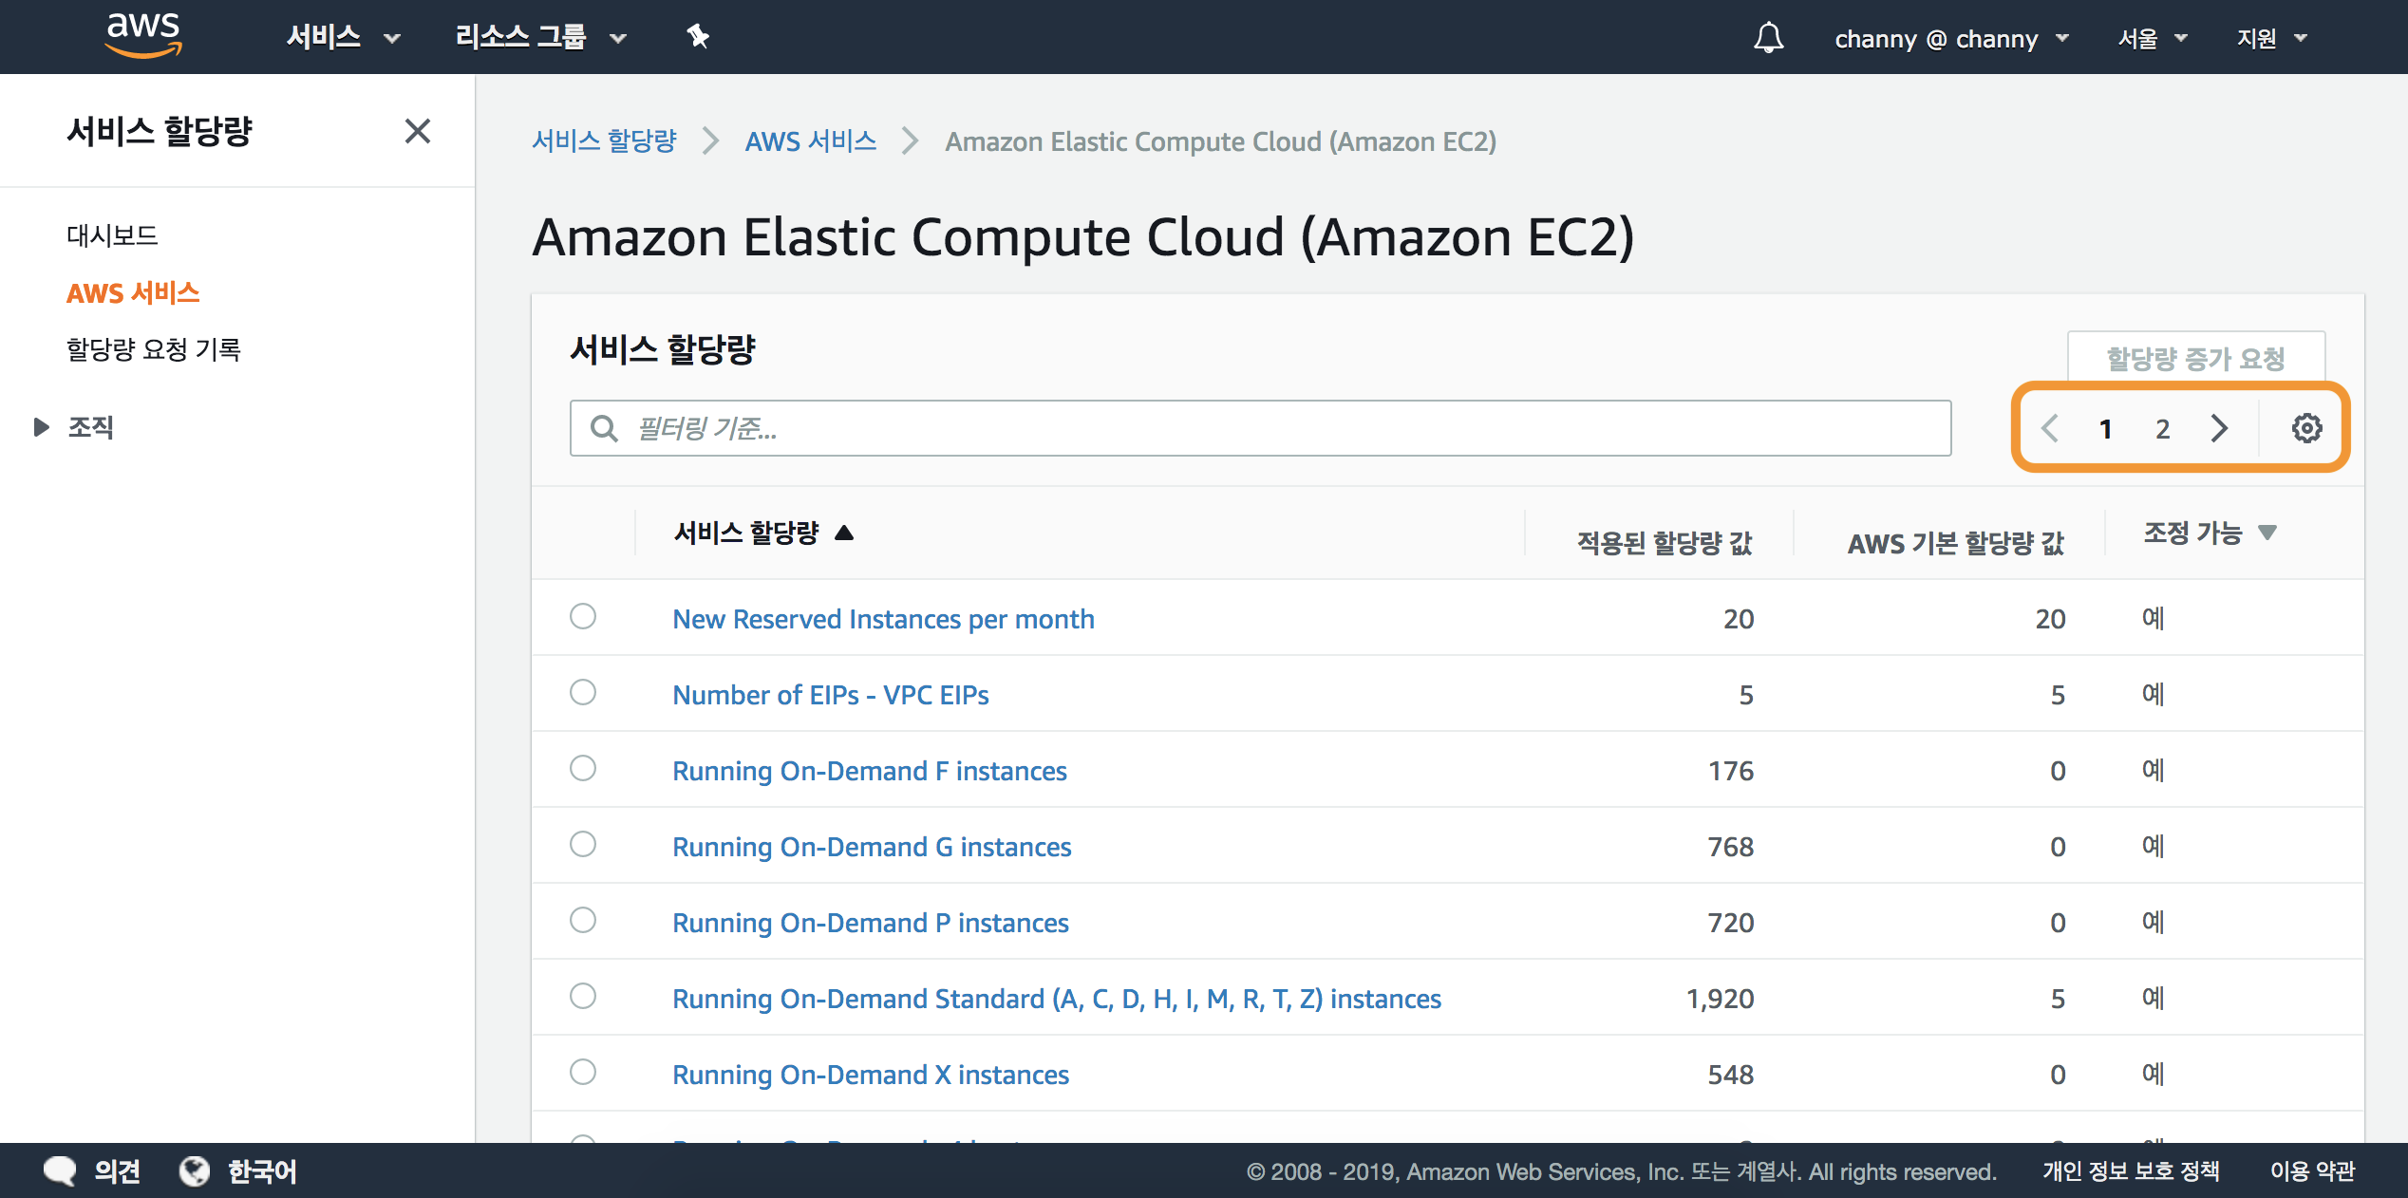This screenshot has width=2408, height=1198.
Task: Open Number of EIPs - VPC EIPs link
Action: click(x=831, y=695)
